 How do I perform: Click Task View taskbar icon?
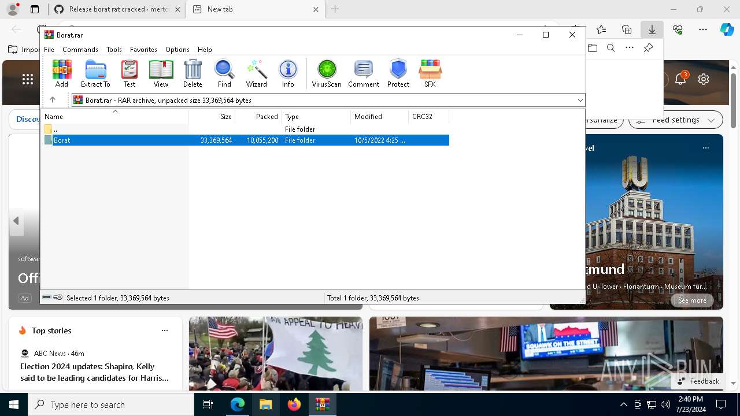coord(209,404)
